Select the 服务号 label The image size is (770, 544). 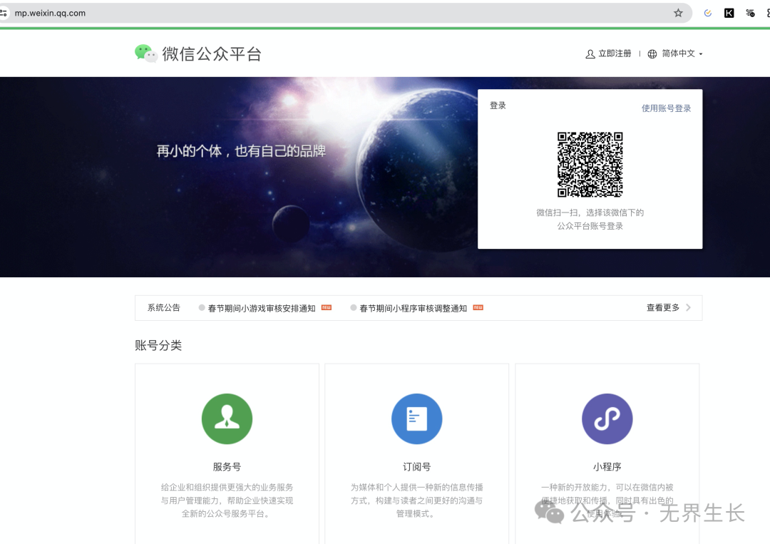click(x=227, y=467)
